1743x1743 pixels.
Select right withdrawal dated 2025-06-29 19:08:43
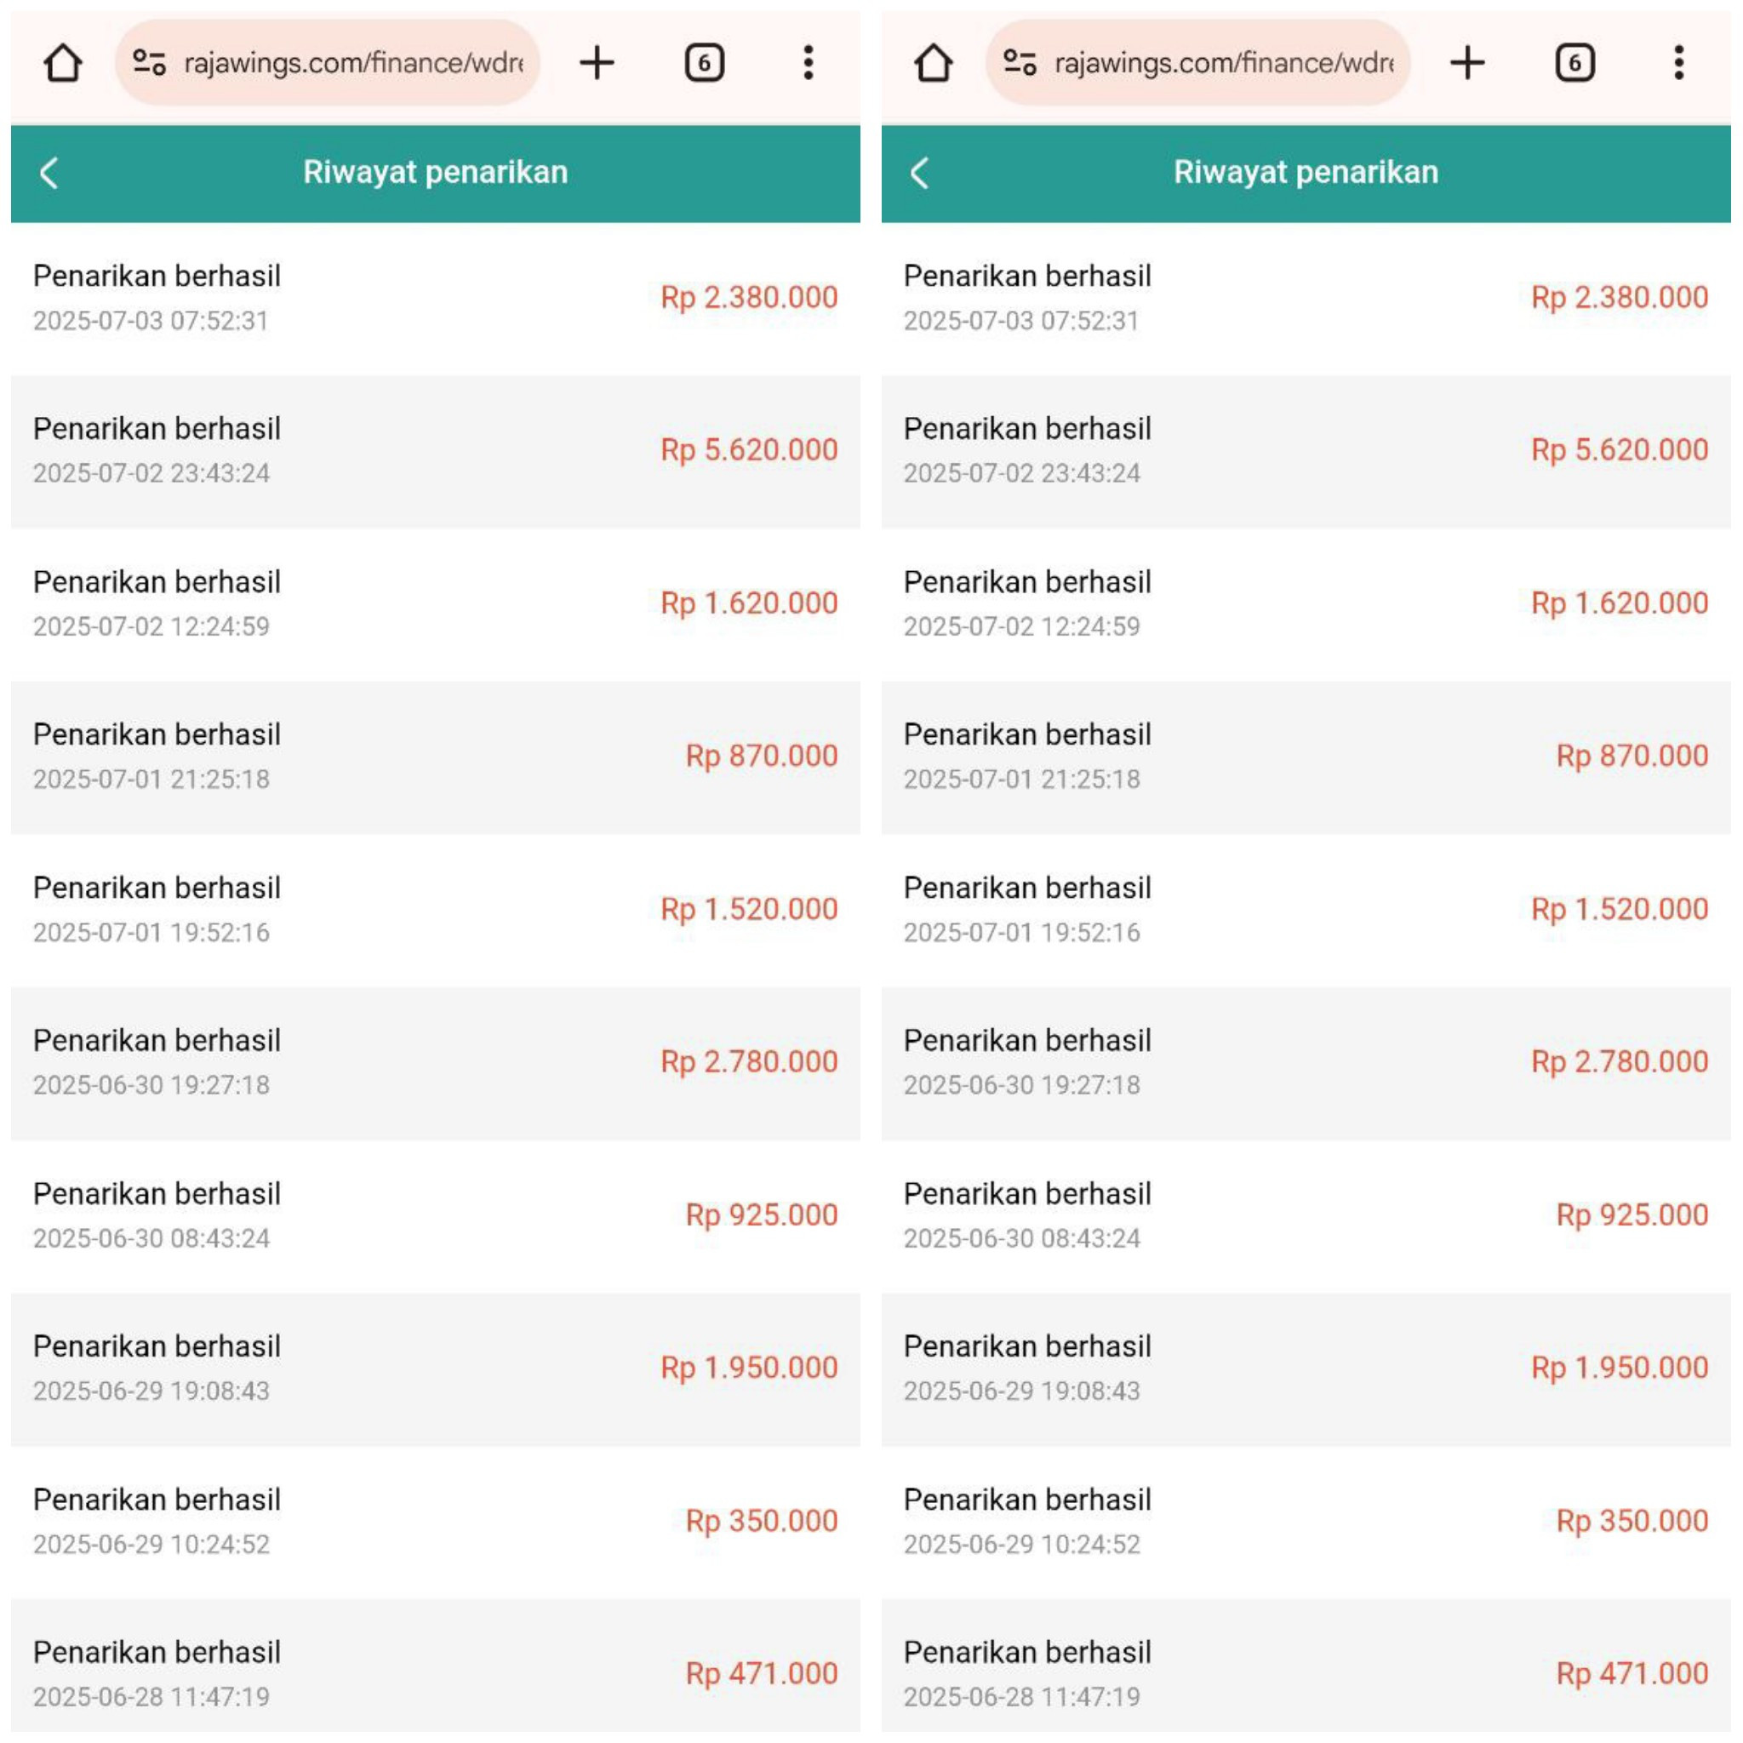point(1306,1369)
